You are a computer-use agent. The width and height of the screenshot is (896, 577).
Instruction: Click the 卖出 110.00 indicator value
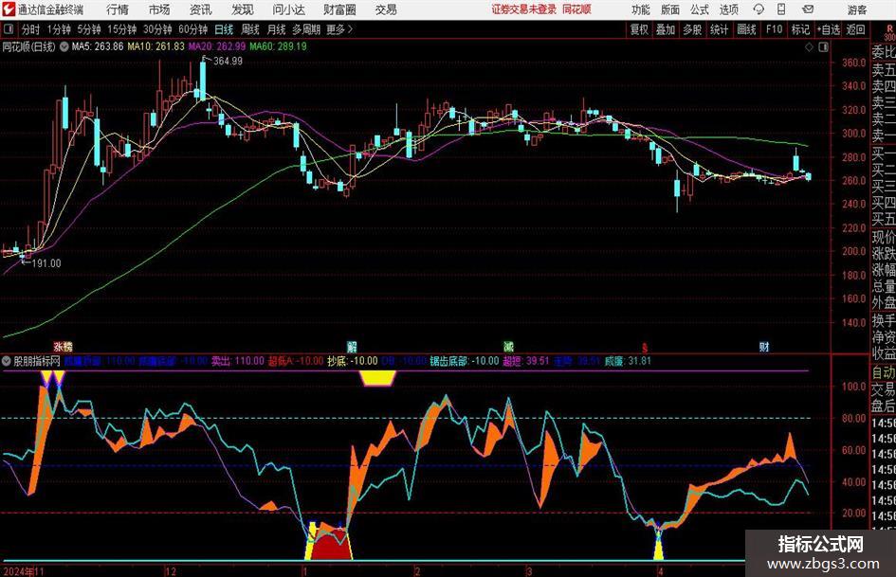click(x=238, y=361)
